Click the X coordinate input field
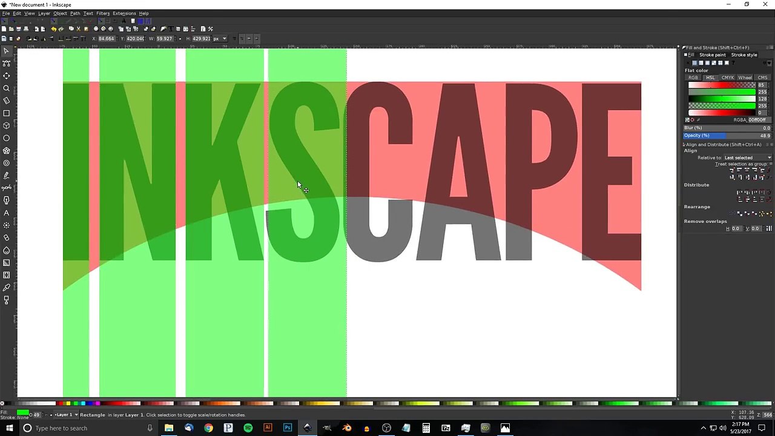Screen dimensions: 775x436 click(x=107, y=39)
